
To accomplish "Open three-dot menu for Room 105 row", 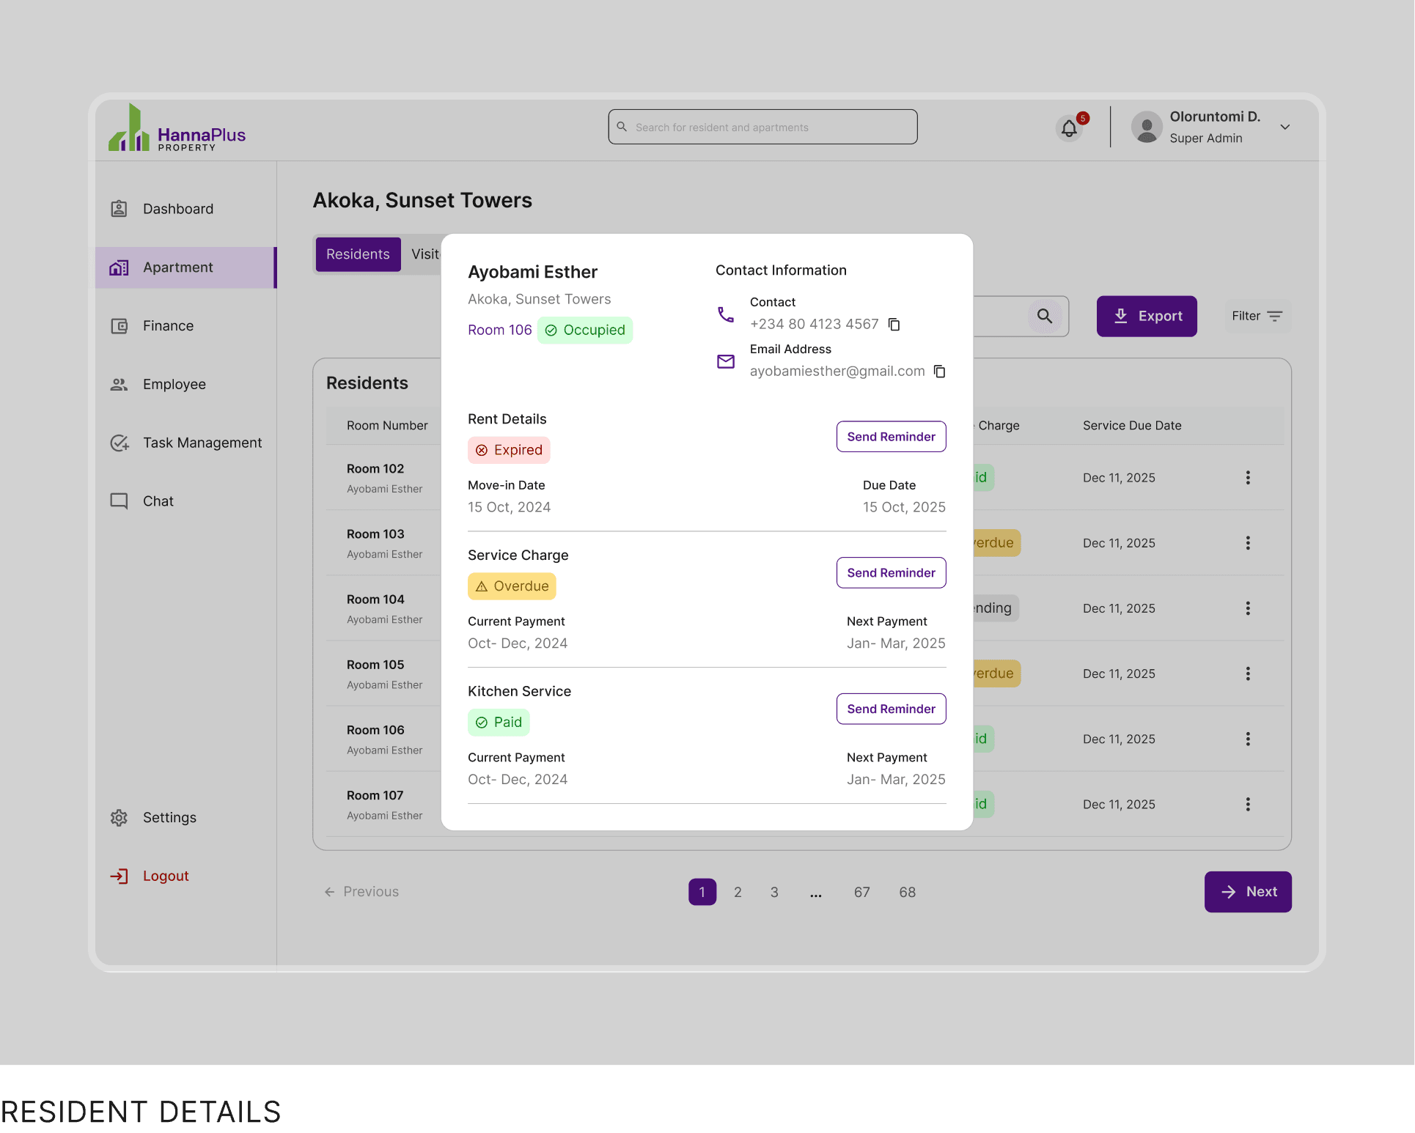I will [1247, 673].
